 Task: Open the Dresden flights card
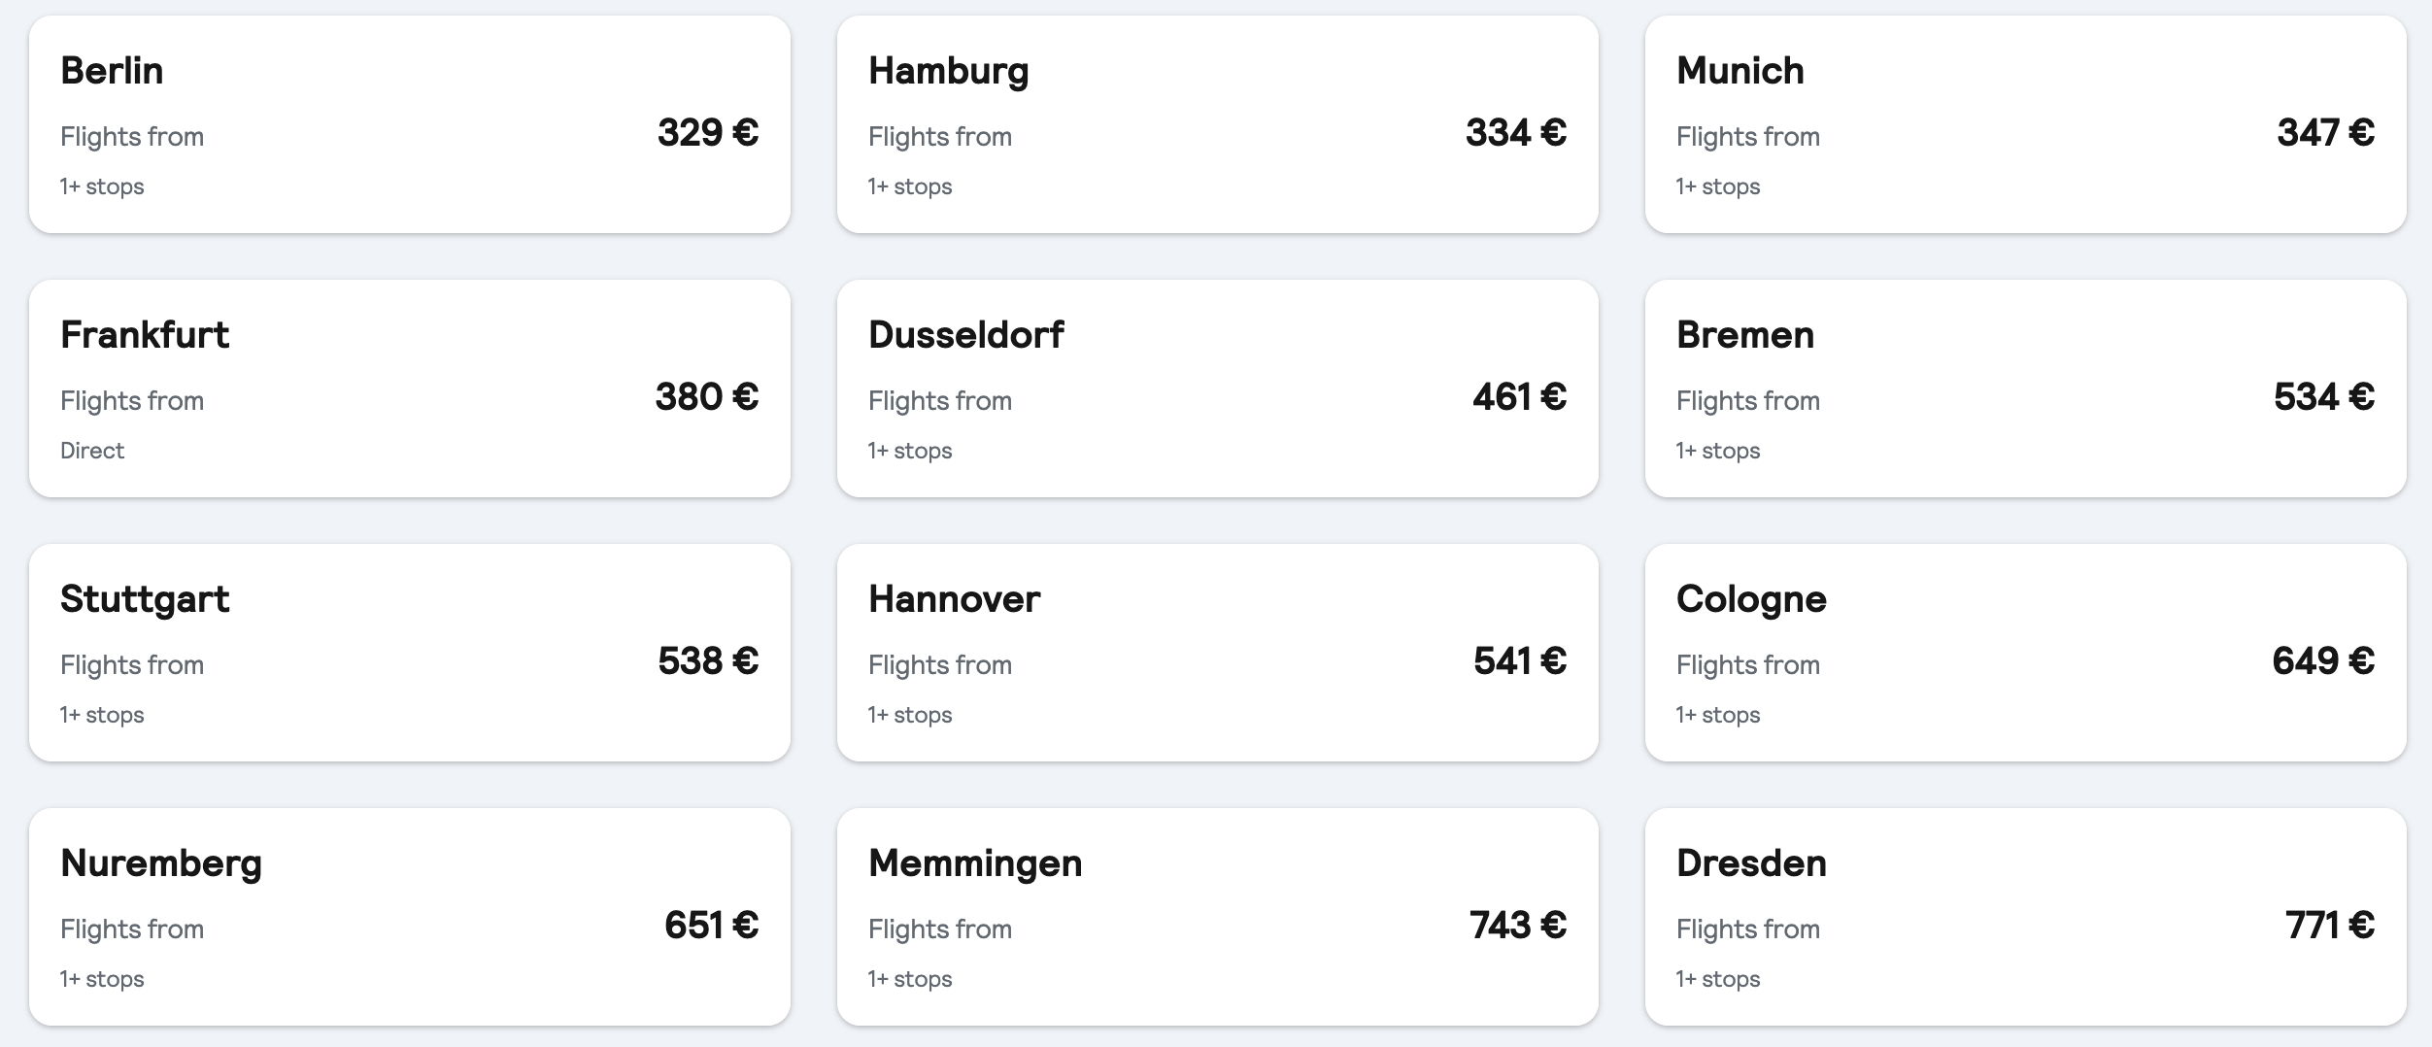pyautogui.click(x=2025, y=917)
